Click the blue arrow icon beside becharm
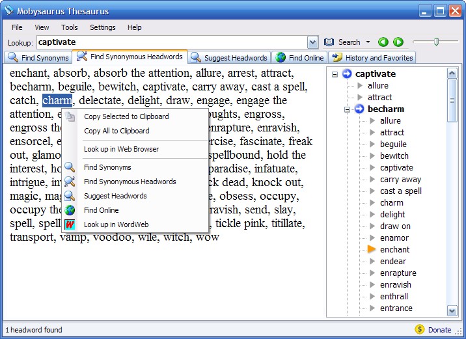The width and height of the screenshot is (466, 339). point(359,109)
